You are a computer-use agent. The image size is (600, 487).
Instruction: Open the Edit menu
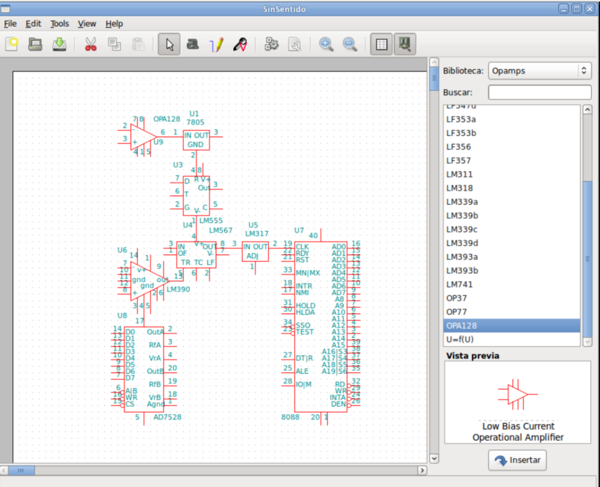coord(33,24)
